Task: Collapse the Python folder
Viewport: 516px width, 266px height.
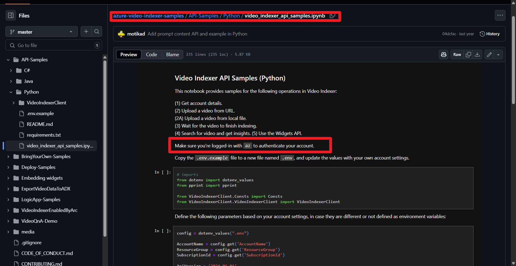Action: coord(11,92)
